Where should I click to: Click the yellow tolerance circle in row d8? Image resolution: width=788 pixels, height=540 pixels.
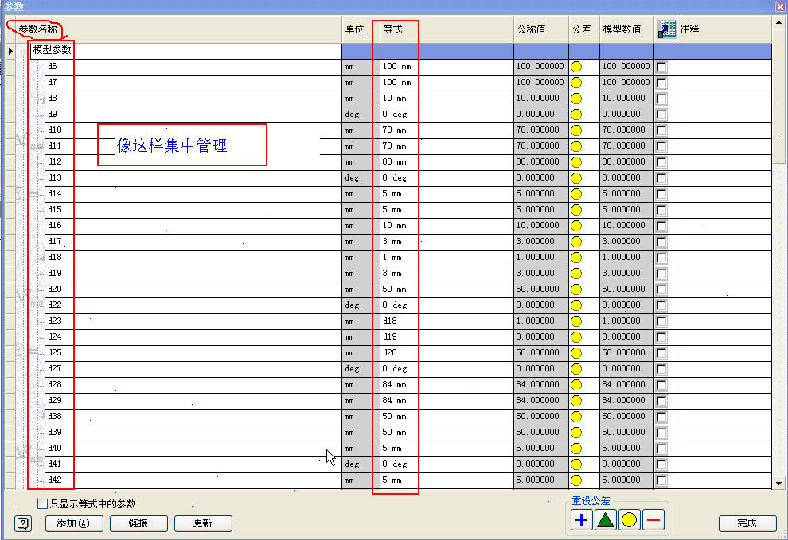coord(576,99)
